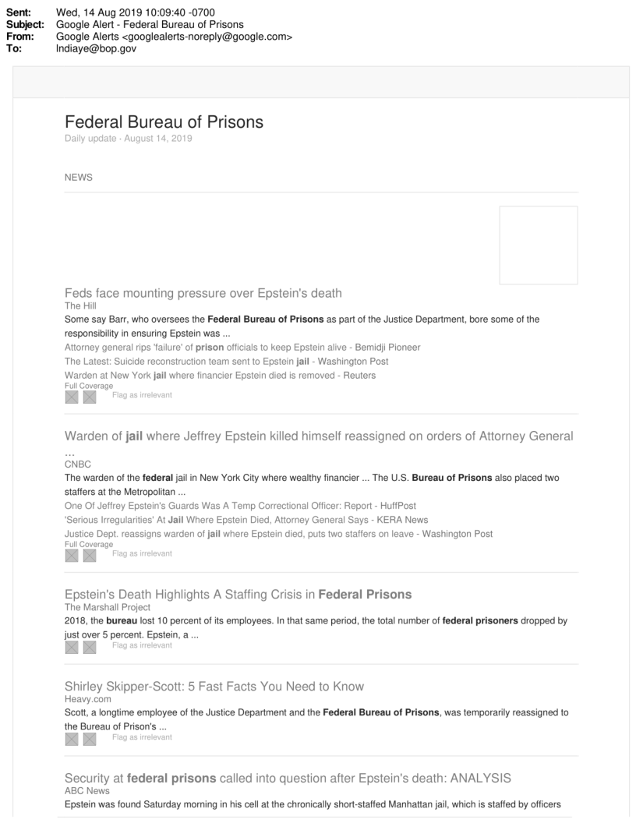The width and height of the screenshot is (636, 823).
Task: Click first share icon under Marshall Project story
Action: click(x=72, y=648)
